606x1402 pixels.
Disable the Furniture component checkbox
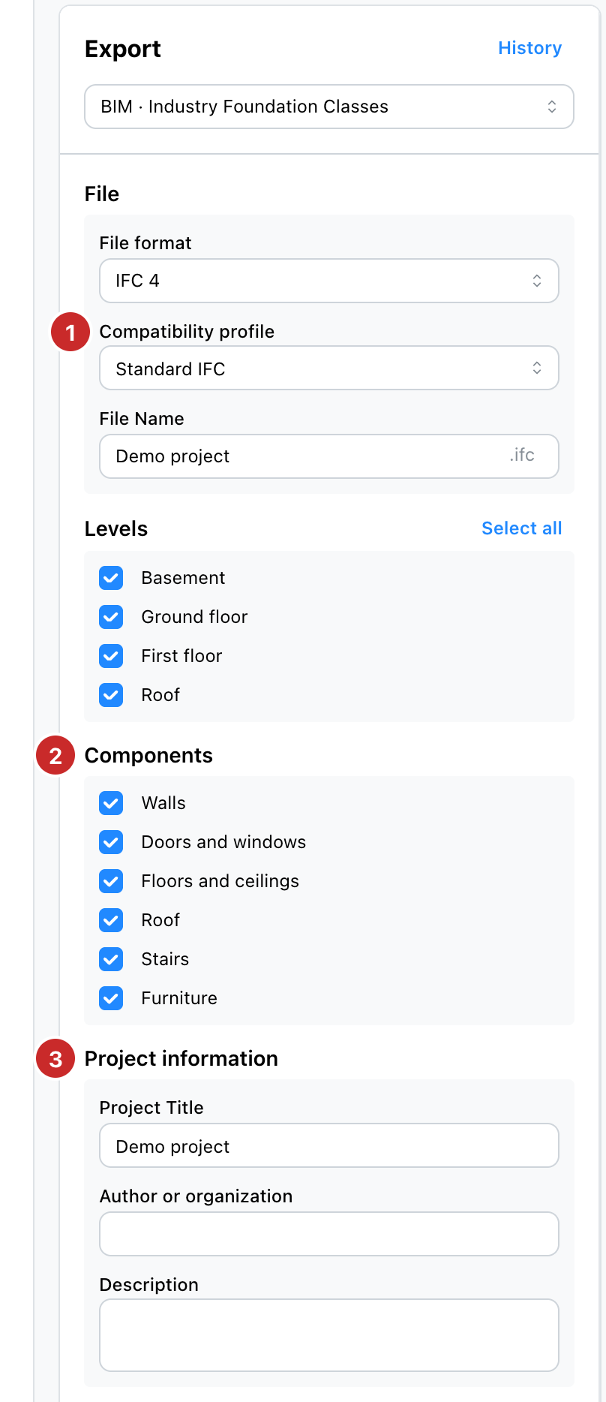[111, 998]
